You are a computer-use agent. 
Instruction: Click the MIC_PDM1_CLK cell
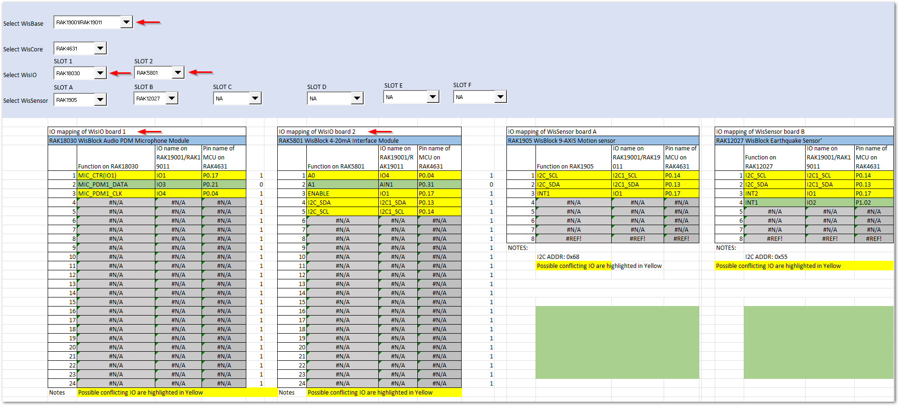click(x=116, y=193)
